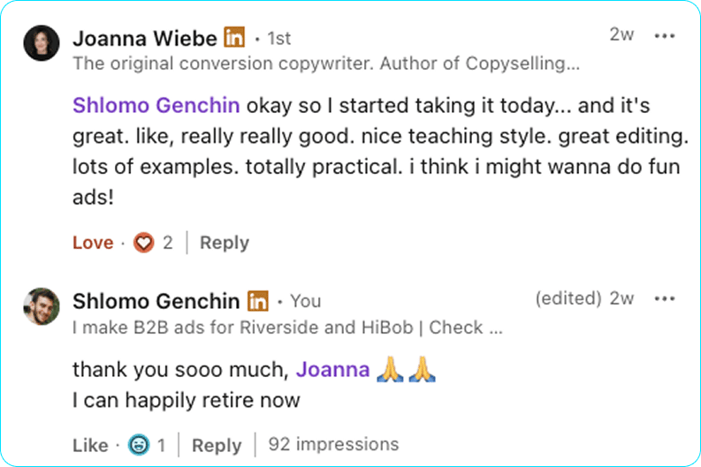Viewport: 701px width, 467px height.
Task: Open Shlomo Genchin's commenter name link
Action: click(156, 301)
